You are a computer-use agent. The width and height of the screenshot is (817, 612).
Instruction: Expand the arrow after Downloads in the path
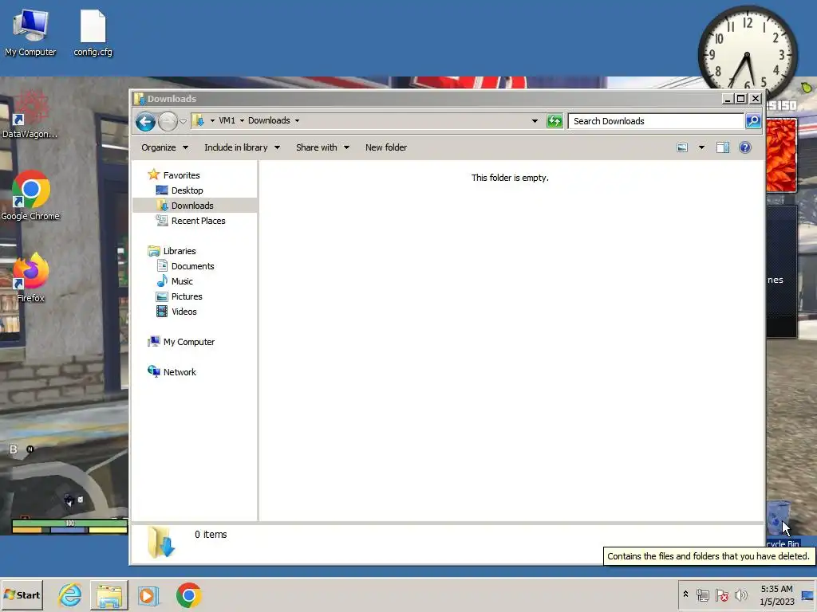click(297, 121)
